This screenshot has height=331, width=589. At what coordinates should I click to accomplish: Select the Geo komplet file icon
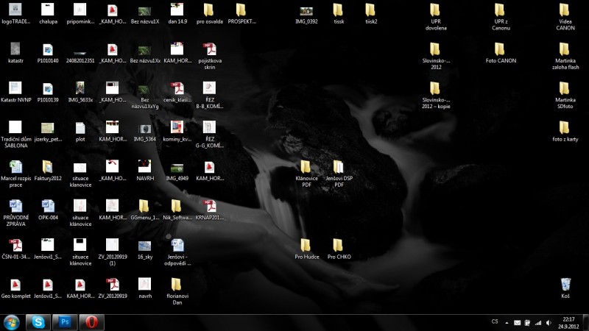click(x=15, y=284)
